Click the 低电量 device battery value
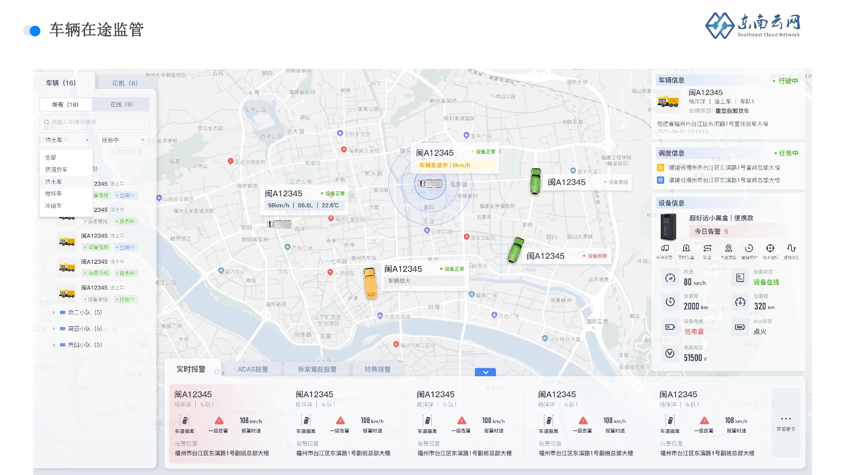This screenshot has height=475, width=845. click(694, 332)
